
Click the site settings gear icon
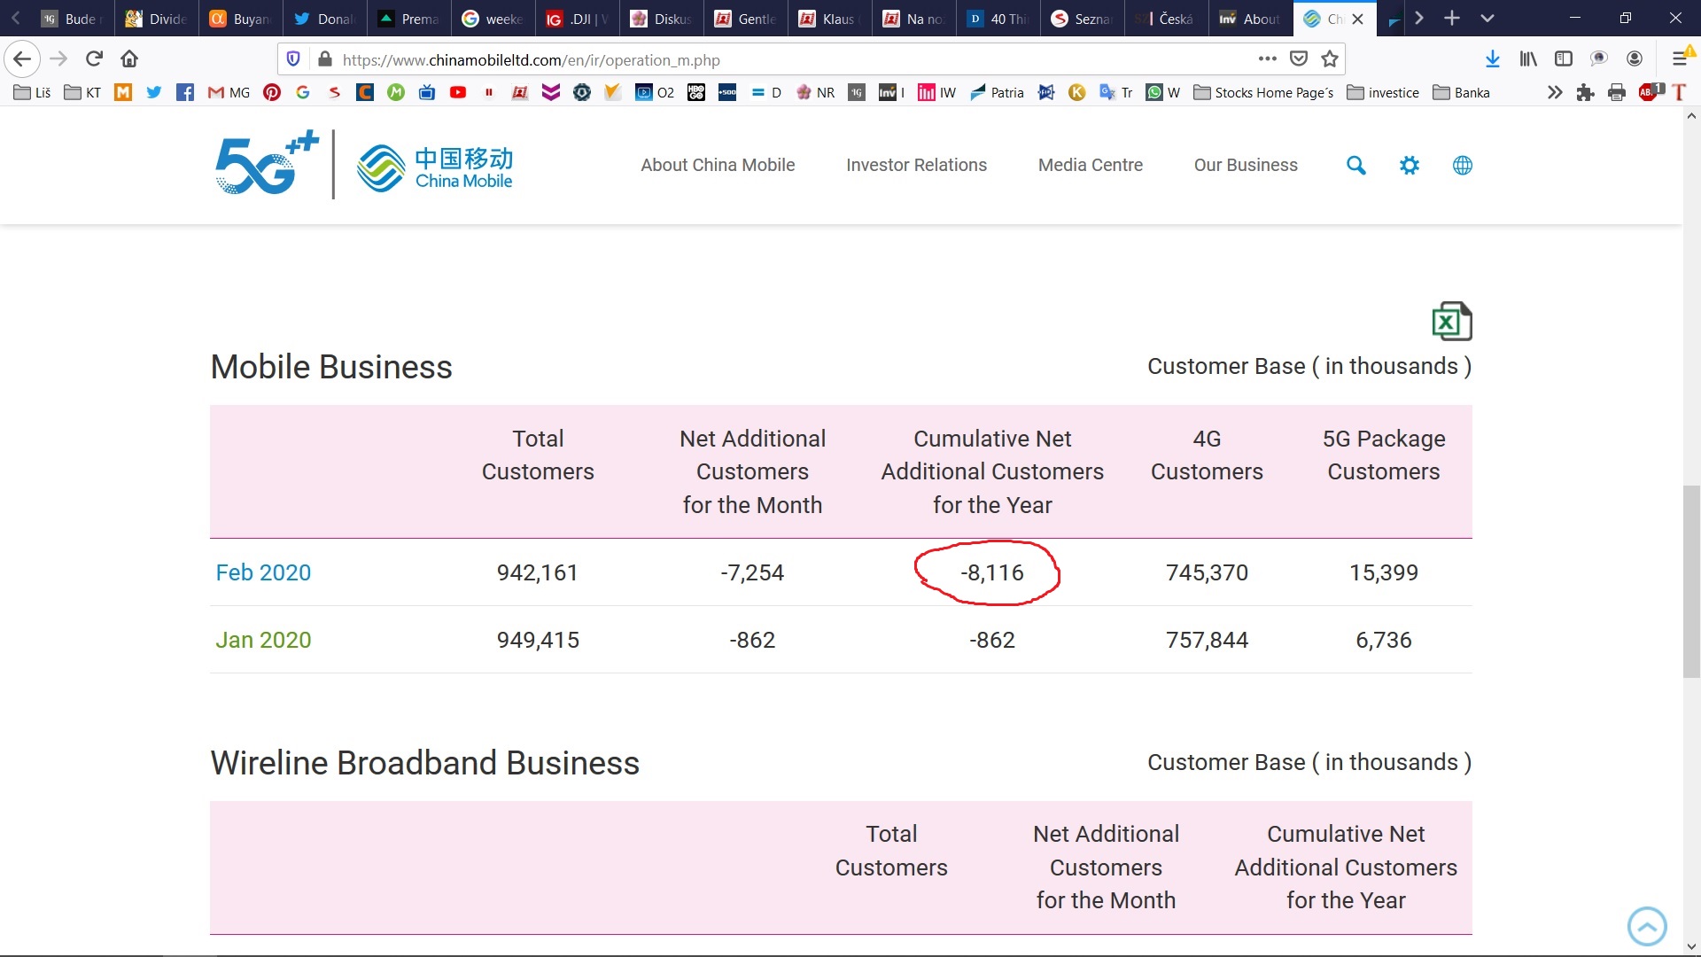coord(1409,166)
